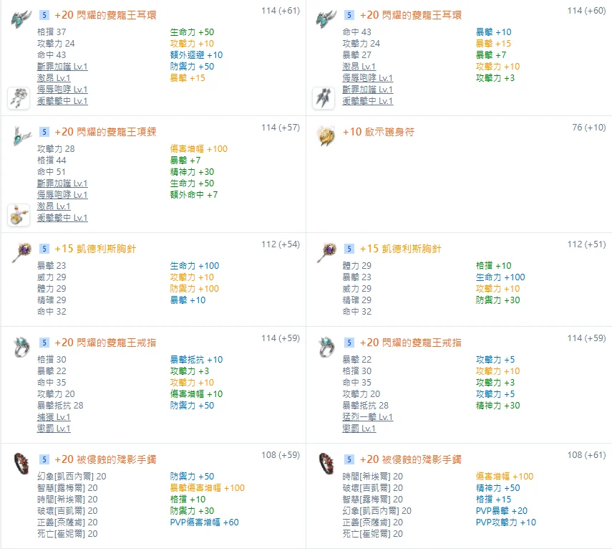The image size is (612, 549).
Task: Open 捕獲 Lv.1 skill link
Action: click(54, 417)
